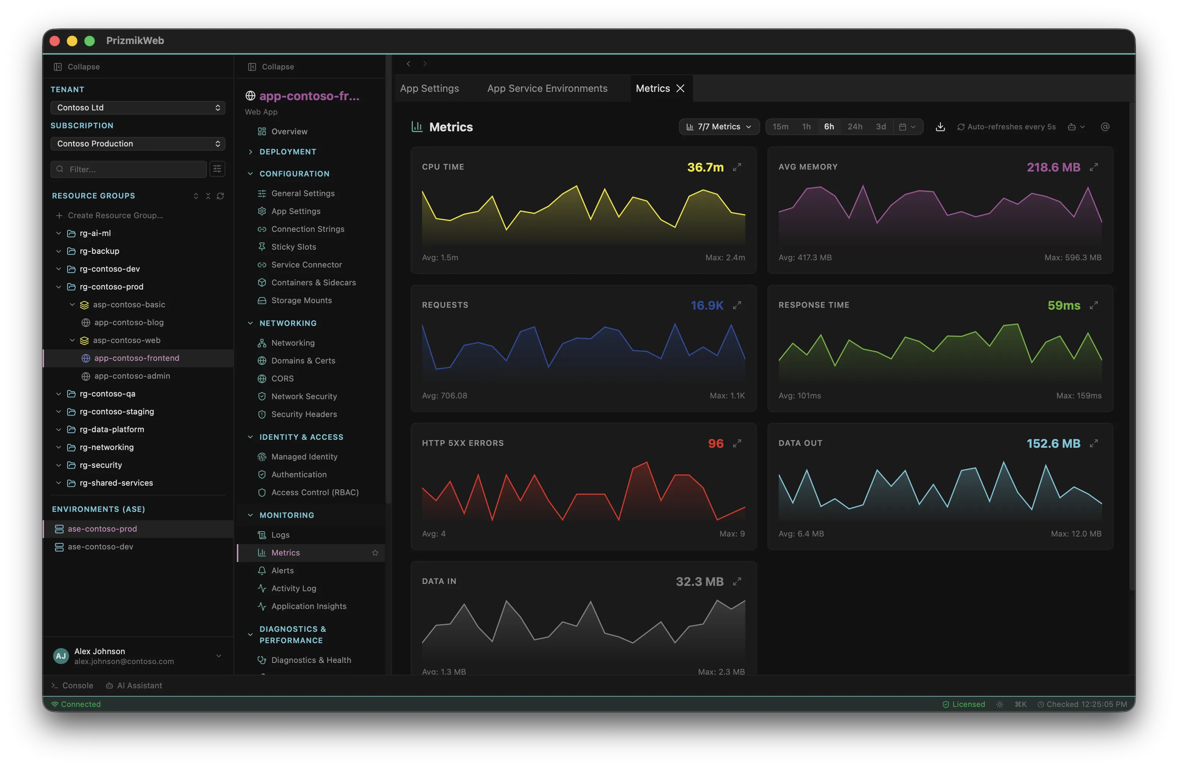
Task: Open the Sticky Slots settings
Action: (293, 246)
